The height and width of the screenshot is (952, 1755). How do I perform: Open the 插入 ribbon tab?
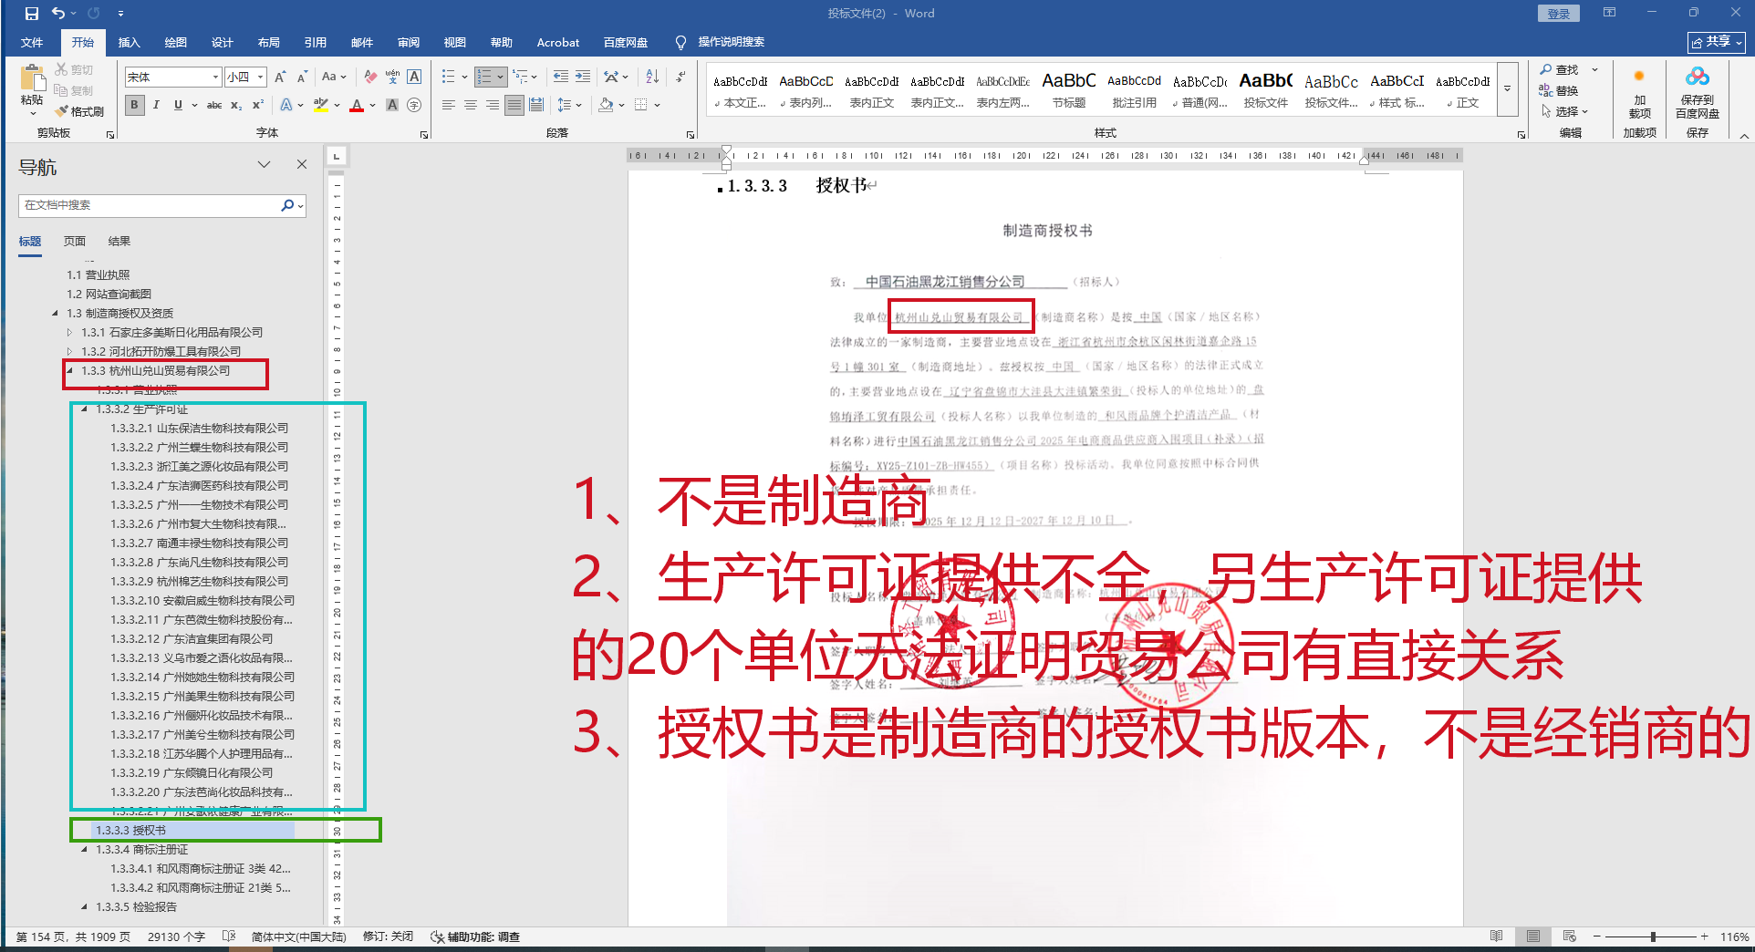pos(130,43)
